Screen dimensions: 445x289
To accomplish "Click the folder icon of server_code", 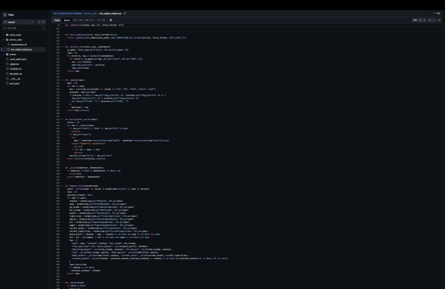I will coord(7,40).
